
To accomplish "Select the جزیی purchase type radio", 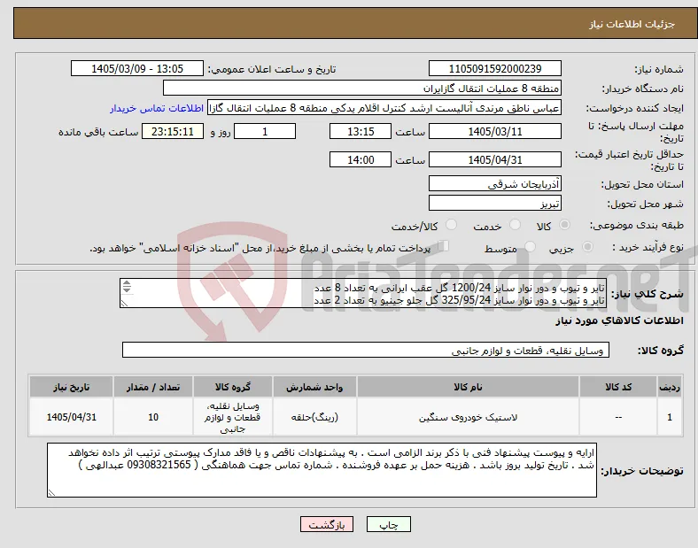I will coord(587,247).
